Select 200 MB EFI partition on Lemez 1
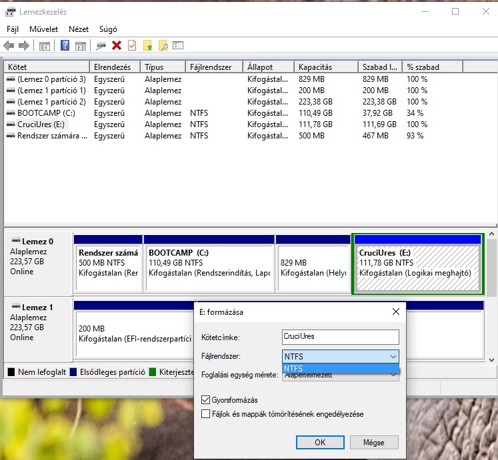The image size is (498, 460). (x=135, y=330)
